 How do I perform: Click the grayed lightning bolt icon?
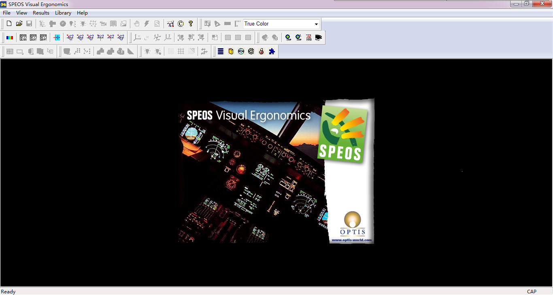coord(147,24)
